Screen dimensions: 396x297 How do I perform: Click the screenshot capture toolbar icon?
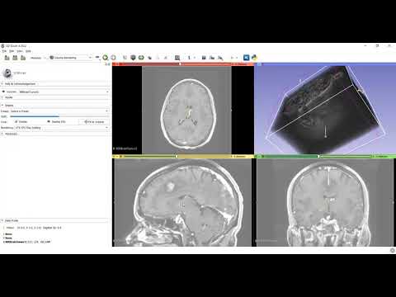204,58
